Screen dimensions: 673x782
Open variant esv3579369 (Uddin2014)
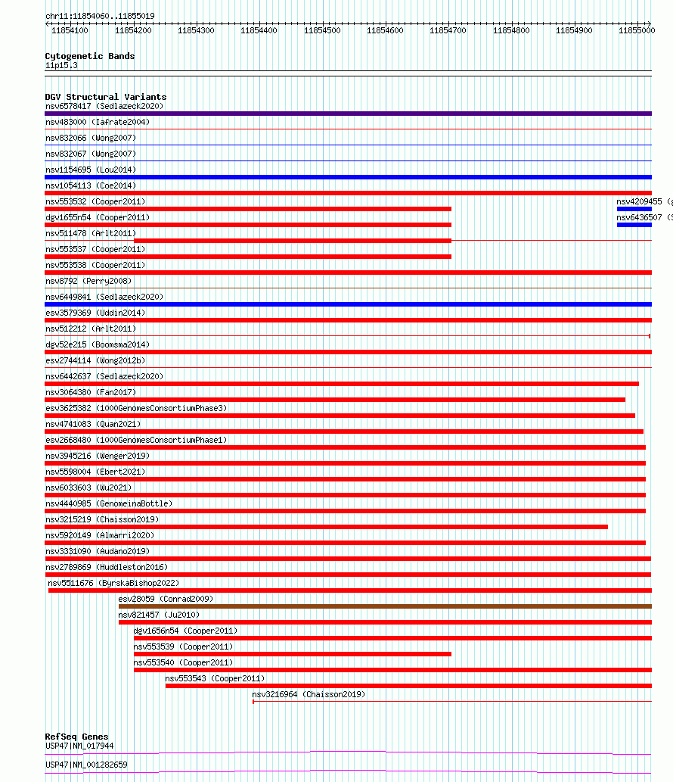click(x=95, y=313)
